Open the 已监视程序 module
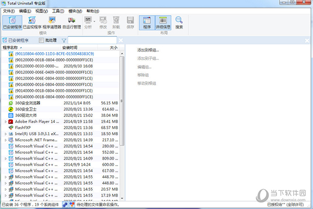 [32, 23]
